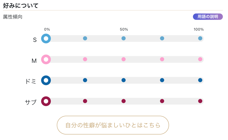This screenshot has width=228, height=140.
Task: Click the S slider handle at 0%
Action: click(x=46, y=38)
